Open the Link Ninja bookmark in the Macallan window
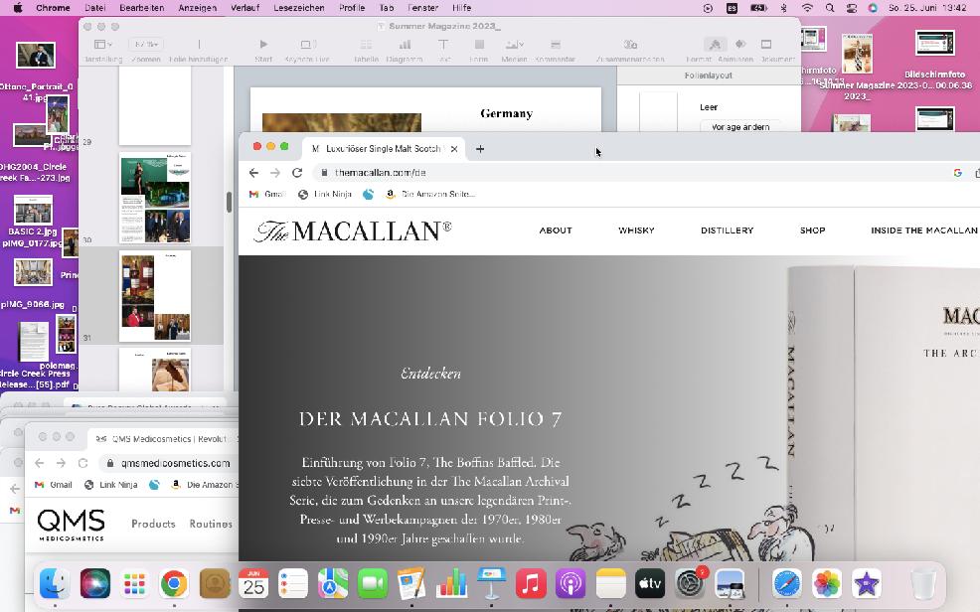Screen dimensions: 980x612 click(325, 194)
